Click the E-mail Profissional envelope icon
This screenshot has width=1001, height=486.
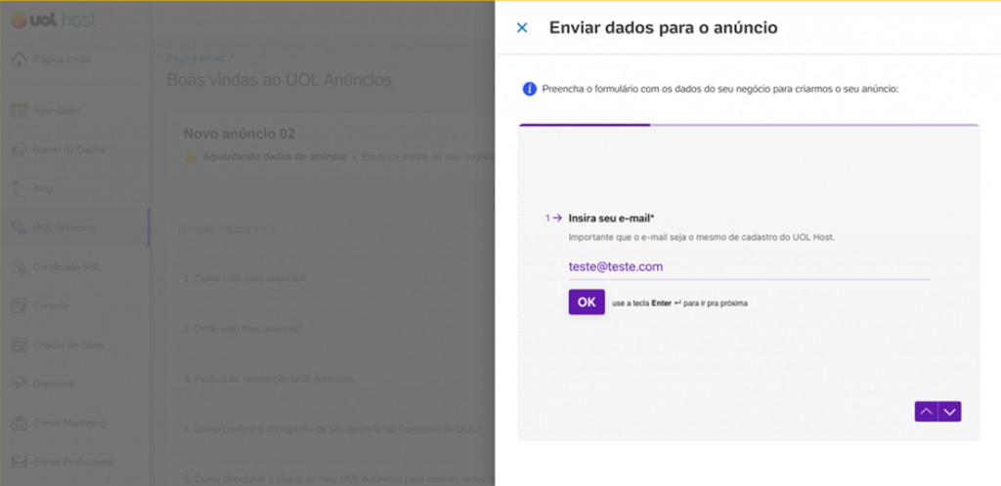[x=20, y=462]
